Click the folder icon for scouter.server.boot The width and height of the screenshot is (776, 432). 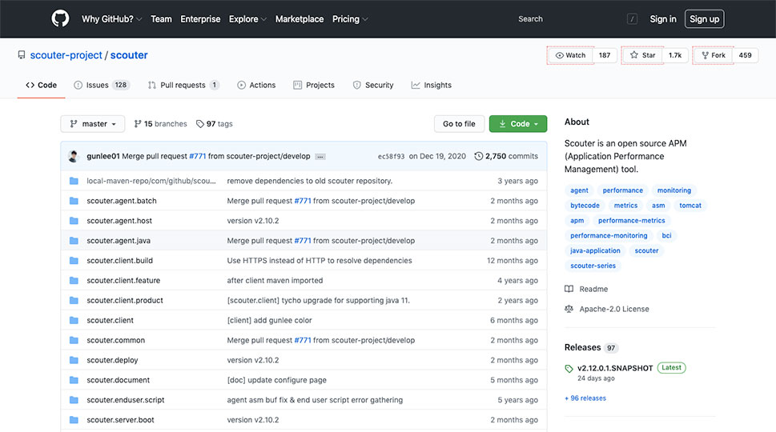coord(74,420)
